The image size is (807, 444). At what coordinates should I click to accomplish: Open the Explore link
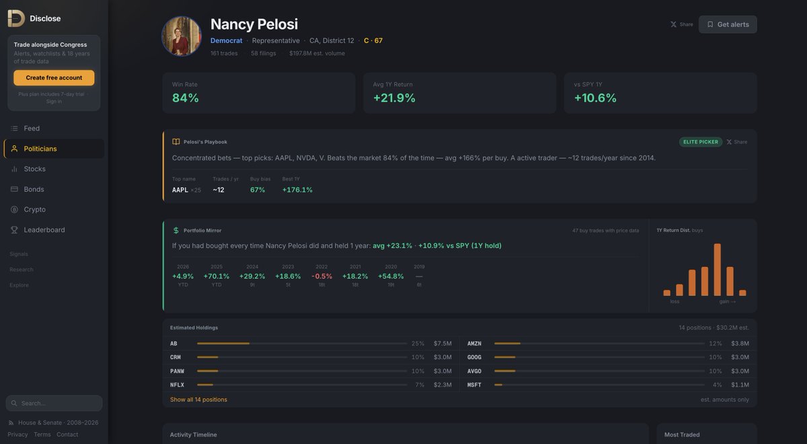19,285
